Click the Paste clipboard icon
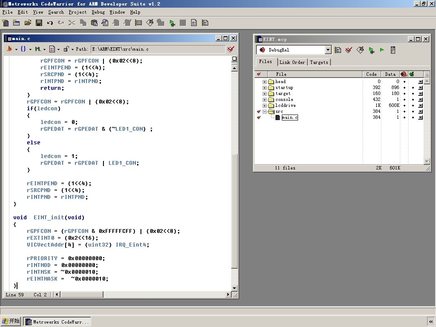Viewport: 436px width, 327px height. coord(94,23)
